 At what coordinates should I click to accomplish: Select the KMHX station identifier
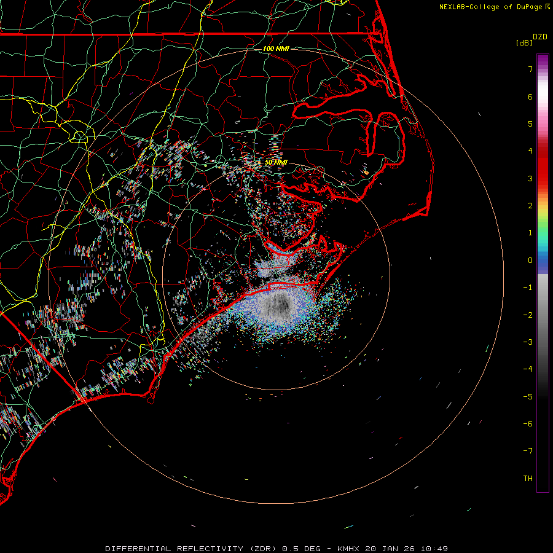pos(348,549)
